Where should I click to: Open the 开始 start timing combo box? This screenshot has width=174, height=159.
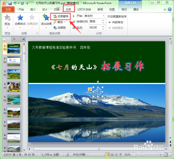[x=94, y=16]
